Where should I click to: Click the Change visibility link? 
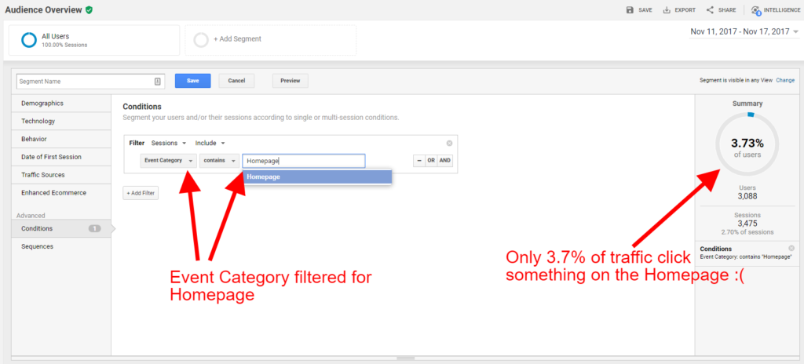tap(785, 81)
